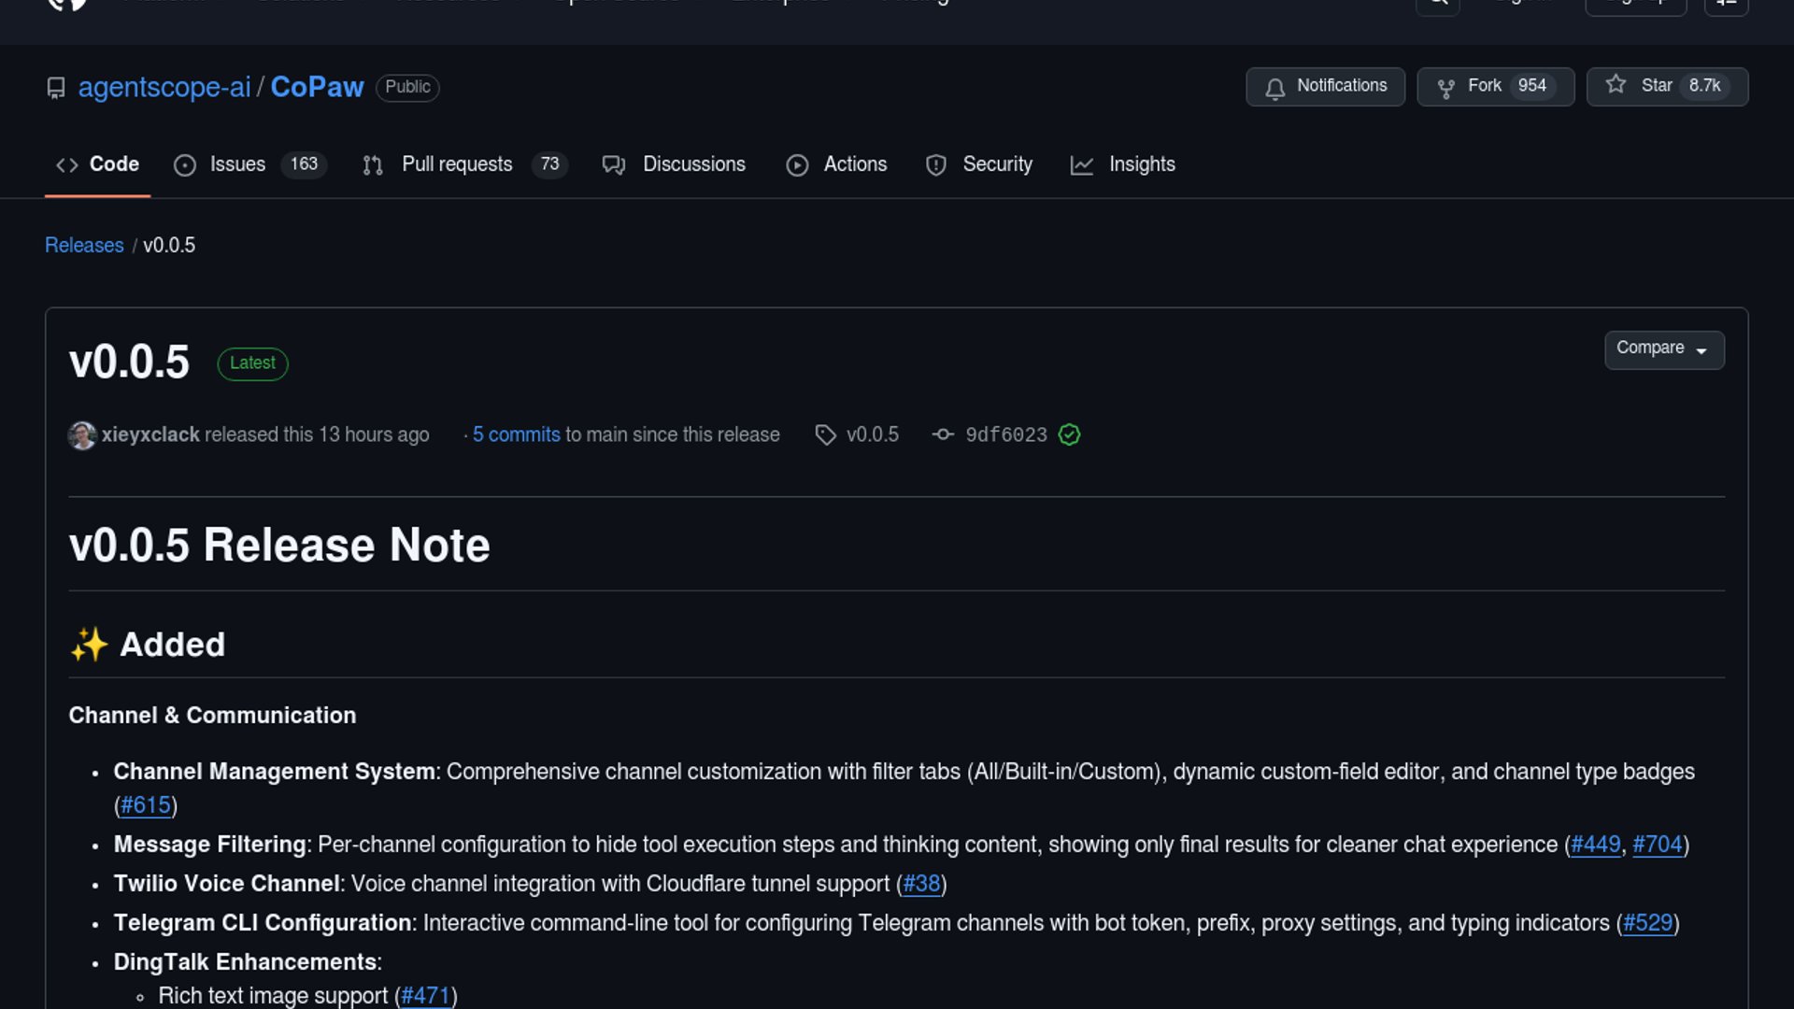
Task: Click the verified commit checkmark badge
Action: (1069, 434)
